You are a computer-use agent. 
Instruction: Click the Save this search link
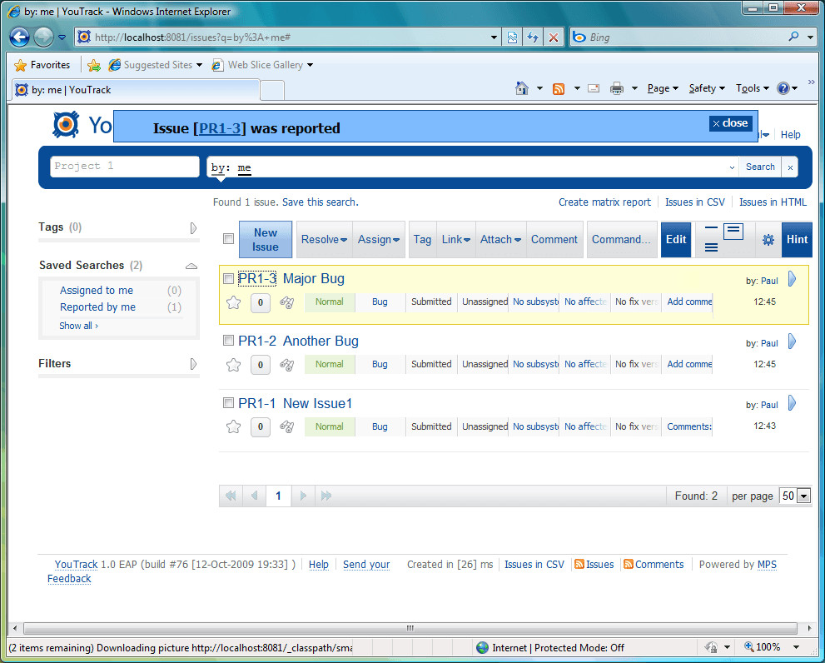click(x=320, y=202)
